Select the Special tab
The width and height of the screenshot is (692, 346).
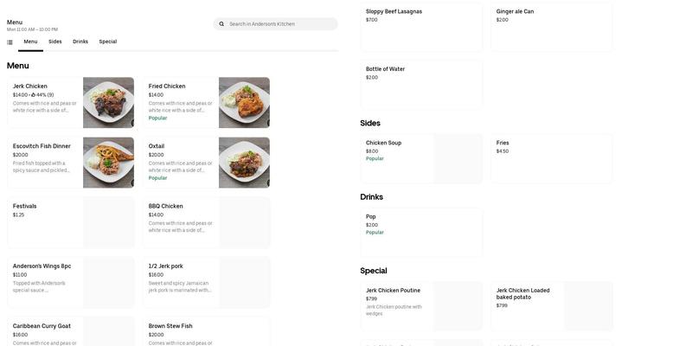[107, 42]
